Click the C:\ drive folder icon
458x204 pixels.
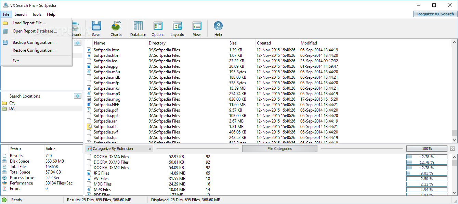point(4,103)
